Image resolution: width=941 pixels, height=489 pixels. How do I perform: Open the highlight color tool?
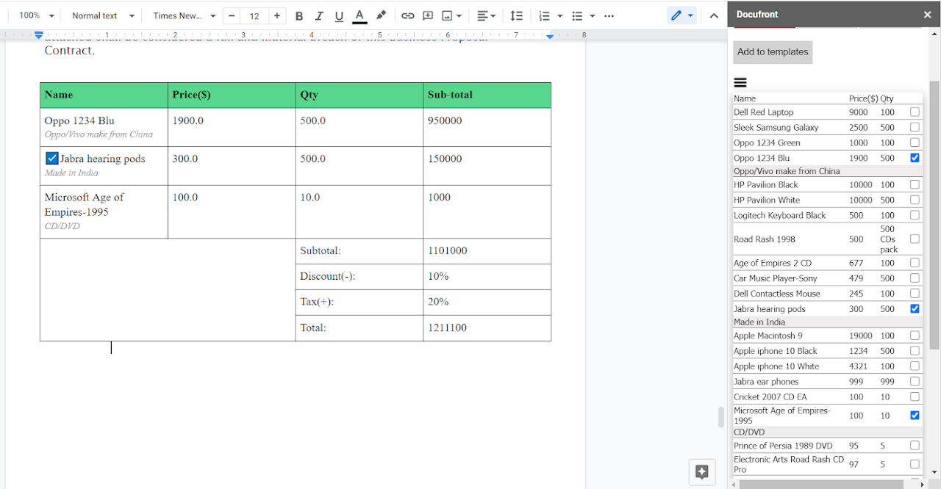381,15
